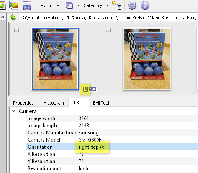Switch to the ExifTool tab

click(x=101, y=103)
